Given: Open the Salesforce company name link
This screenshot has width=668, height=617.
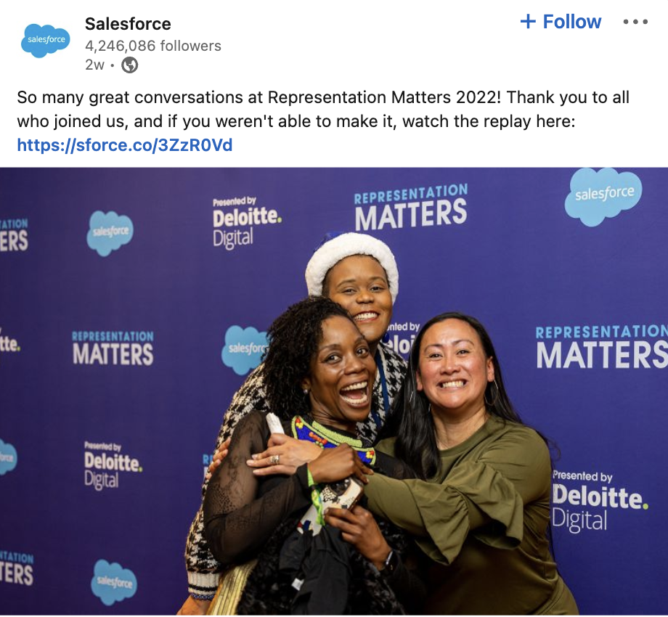Looking at the screenshot, I should pyautogui.click(x=128, y=24).
